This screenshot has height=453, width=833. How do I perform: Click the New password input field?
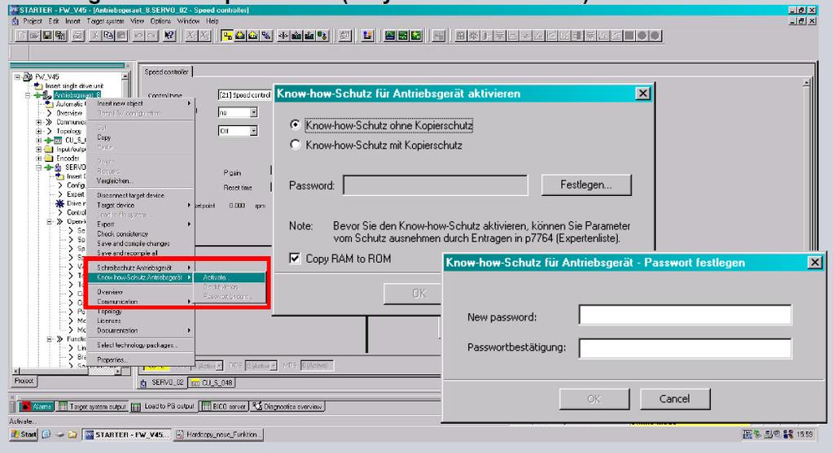[686, 315]
